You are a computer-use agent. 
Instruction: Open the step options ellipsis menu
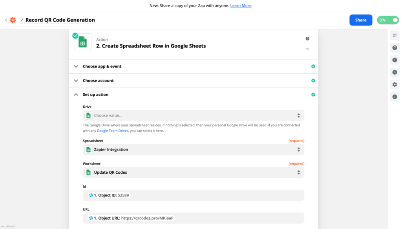tap(308, 49)
